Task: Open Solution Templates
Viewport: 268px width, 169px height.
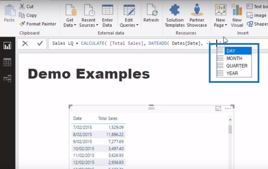Action: 175,16
